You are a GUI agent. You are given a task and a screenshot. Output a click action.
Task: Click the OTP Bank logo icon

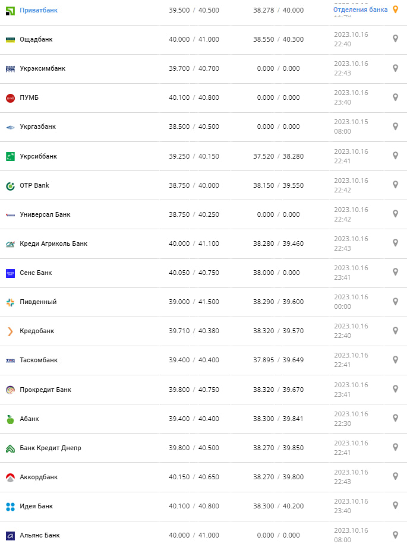coord(10,185)
